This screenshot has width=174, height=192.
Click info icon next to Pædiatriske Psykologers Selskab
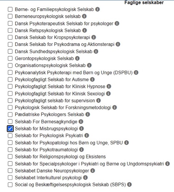[x=88, y=114]
